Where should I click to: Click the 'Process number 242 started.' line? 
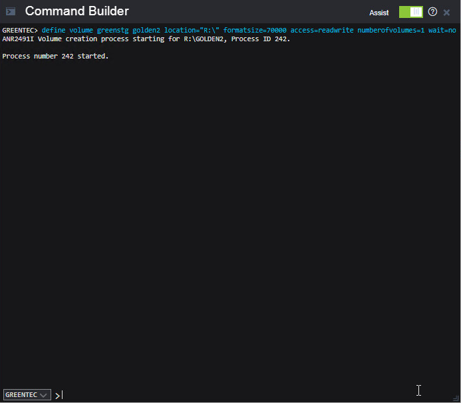(55, 56)
